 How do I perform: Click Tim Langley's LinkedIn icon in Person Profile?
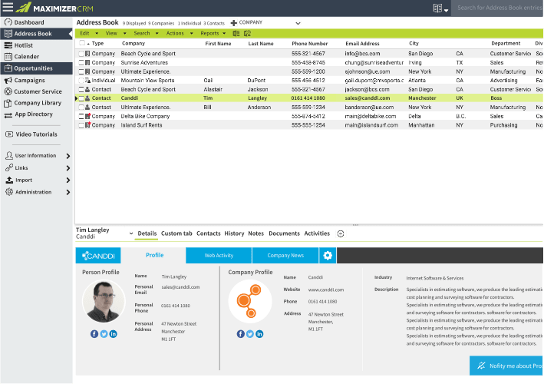pyautogui.click(x=113, y=334)
